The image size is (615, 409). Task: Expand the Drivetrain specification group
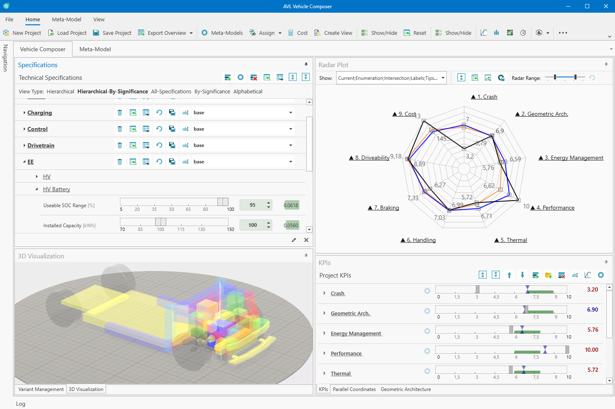coord(24,145)
